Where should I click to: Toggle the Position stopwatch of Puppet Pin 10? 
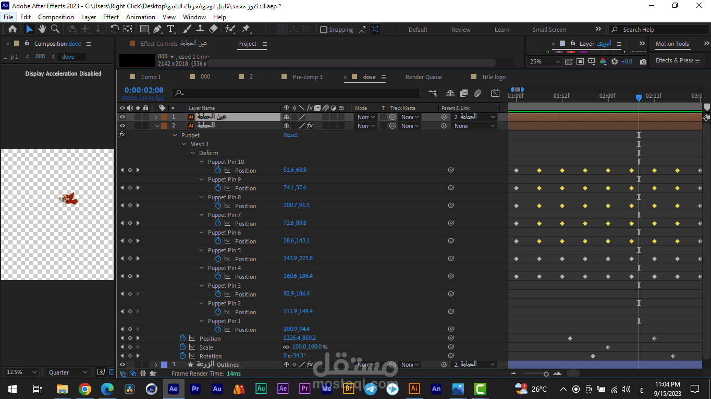tap(218, 170)
